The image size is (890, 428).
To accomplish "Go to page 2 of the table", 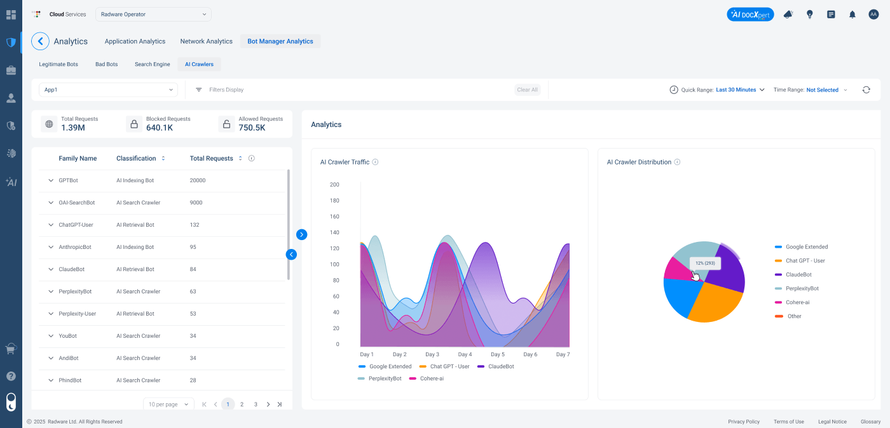I will coord(242,404).
